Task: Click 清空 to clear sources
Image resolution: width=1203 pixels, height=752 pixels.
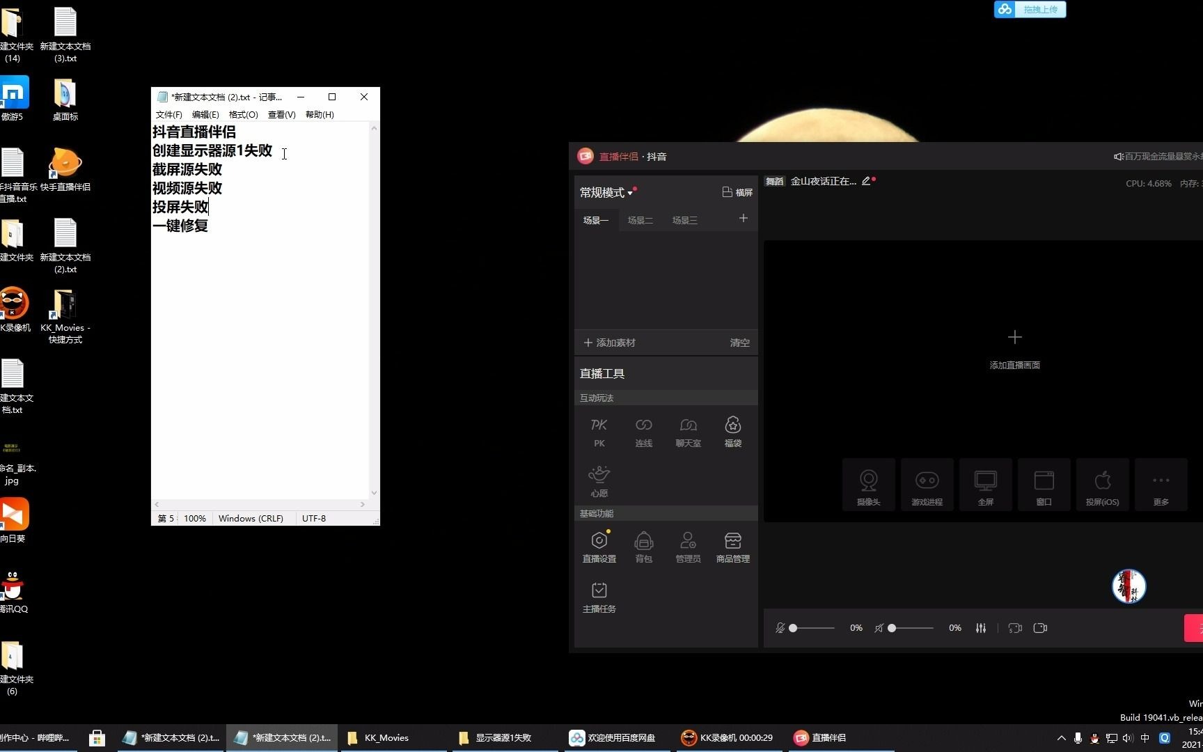Action: [740, 343]
